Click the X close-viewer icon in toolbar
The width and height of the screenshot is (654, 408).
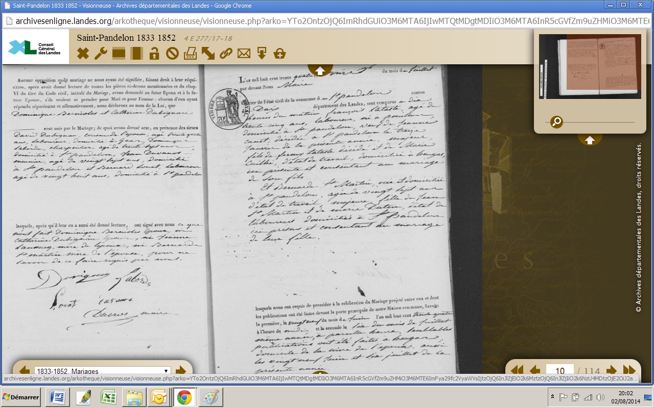tap(83, 54)
